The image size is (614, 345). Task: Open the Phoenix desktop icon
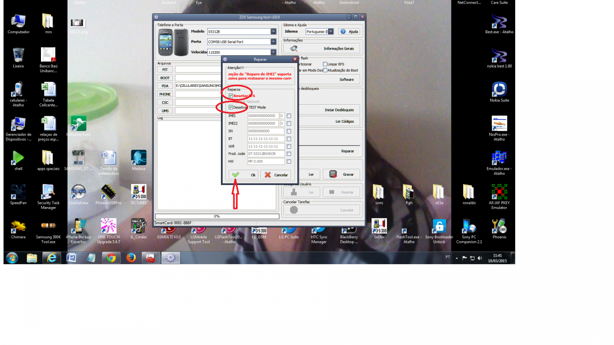(x=499, y=229)
